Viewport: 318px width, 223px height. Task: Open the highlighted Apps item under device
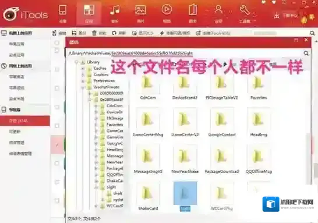(x=24, y=121)
